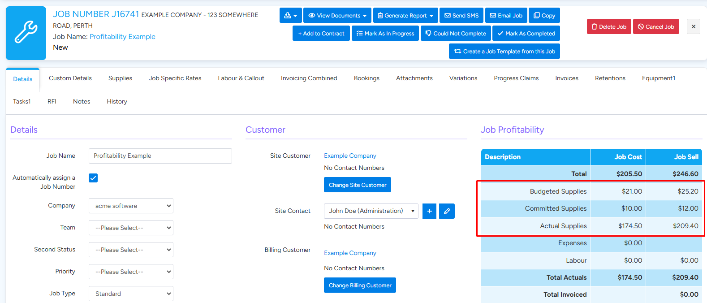Toggle Automatically assign a Job Number checkbox
Screen dimensions: 707x303
click(93, 178)
